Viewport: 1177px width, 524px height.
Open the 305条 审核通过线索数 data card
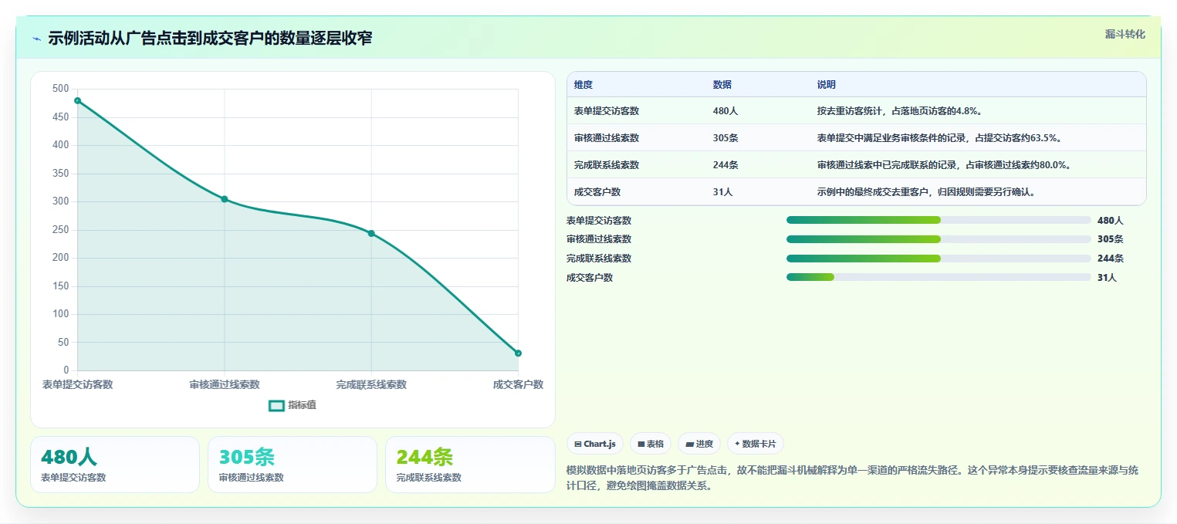pos(293,465)
